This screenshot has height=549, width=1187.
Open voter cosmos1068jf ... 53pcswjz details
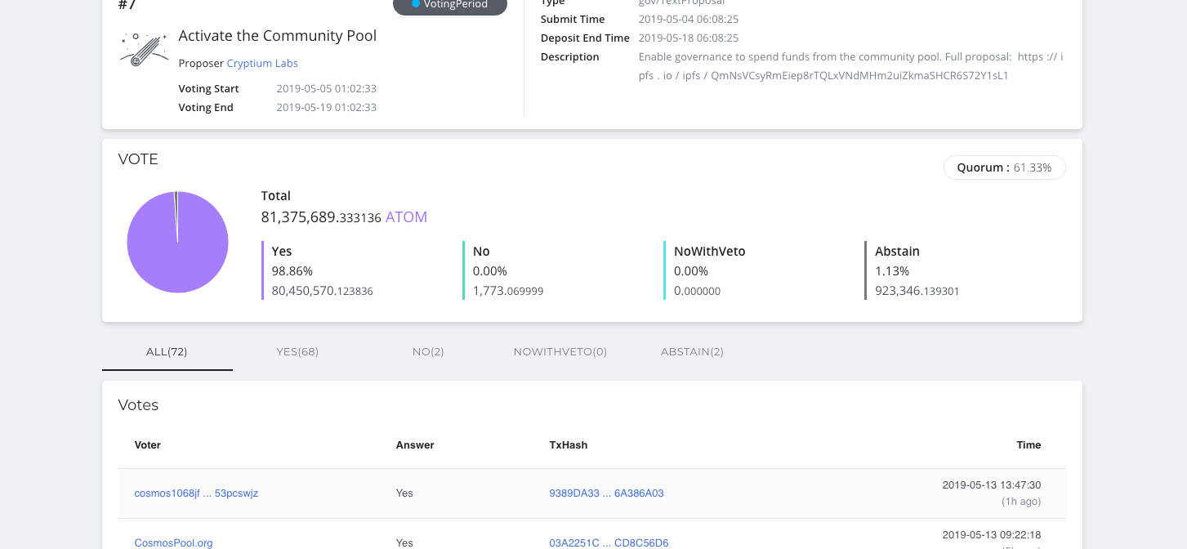[x=196, y=493]
